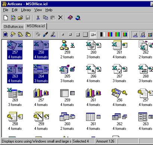Image resolution: width=153 pixels, height=145 pixels.
Task: Select the Excel notepad icon 261 in first row
Action: pyautogui.click(x=119, y=50)
